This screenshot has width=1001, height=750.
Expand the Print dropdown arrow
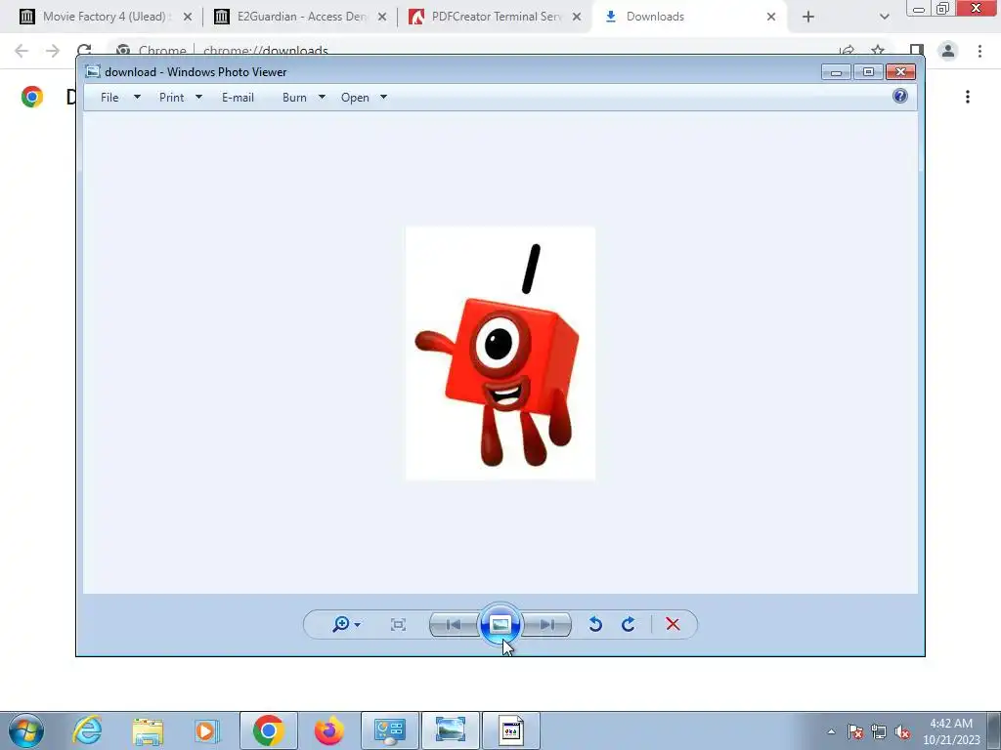(198, 97)
